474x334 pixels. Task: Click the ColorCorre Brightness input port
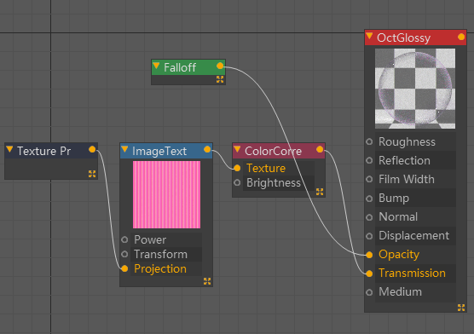coord(237,182)
